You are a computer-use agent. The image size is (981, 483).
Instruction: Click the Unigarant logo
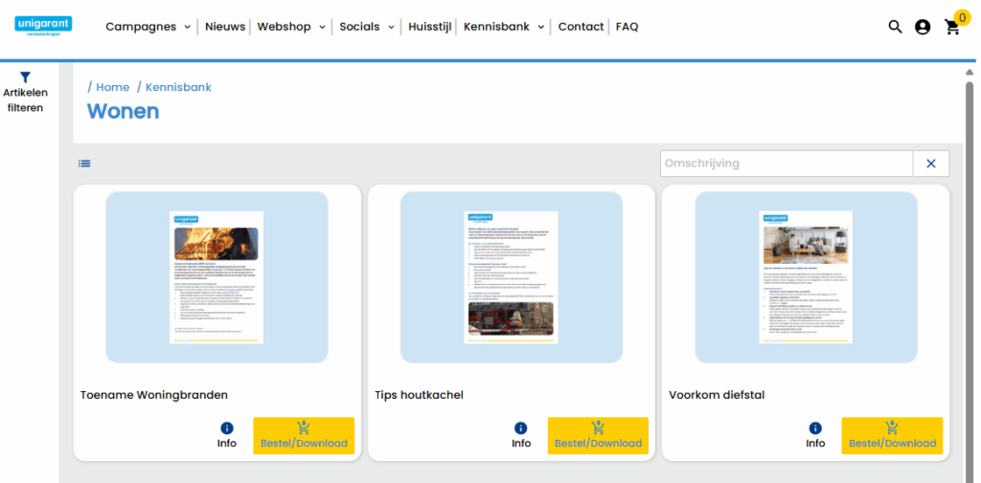pyautogui.click(x=43, y=26)
